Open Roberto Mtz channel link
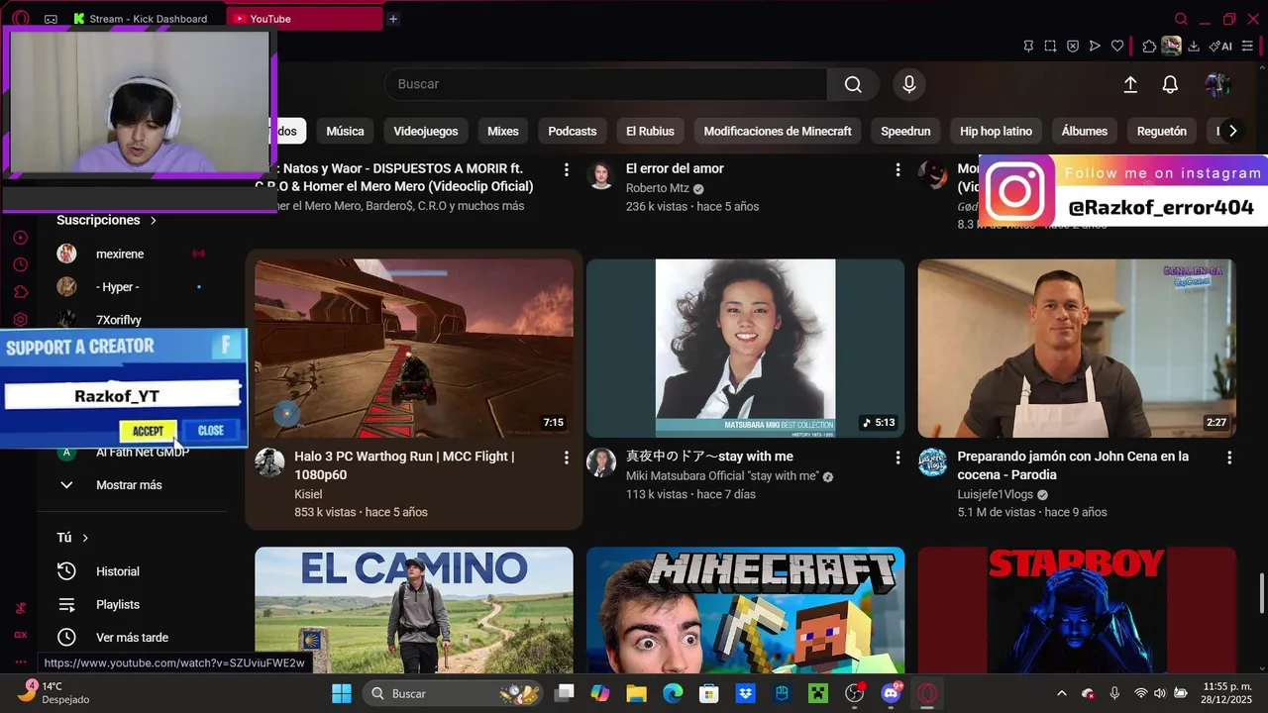The image size is (1268, 713). coord(657,188)
